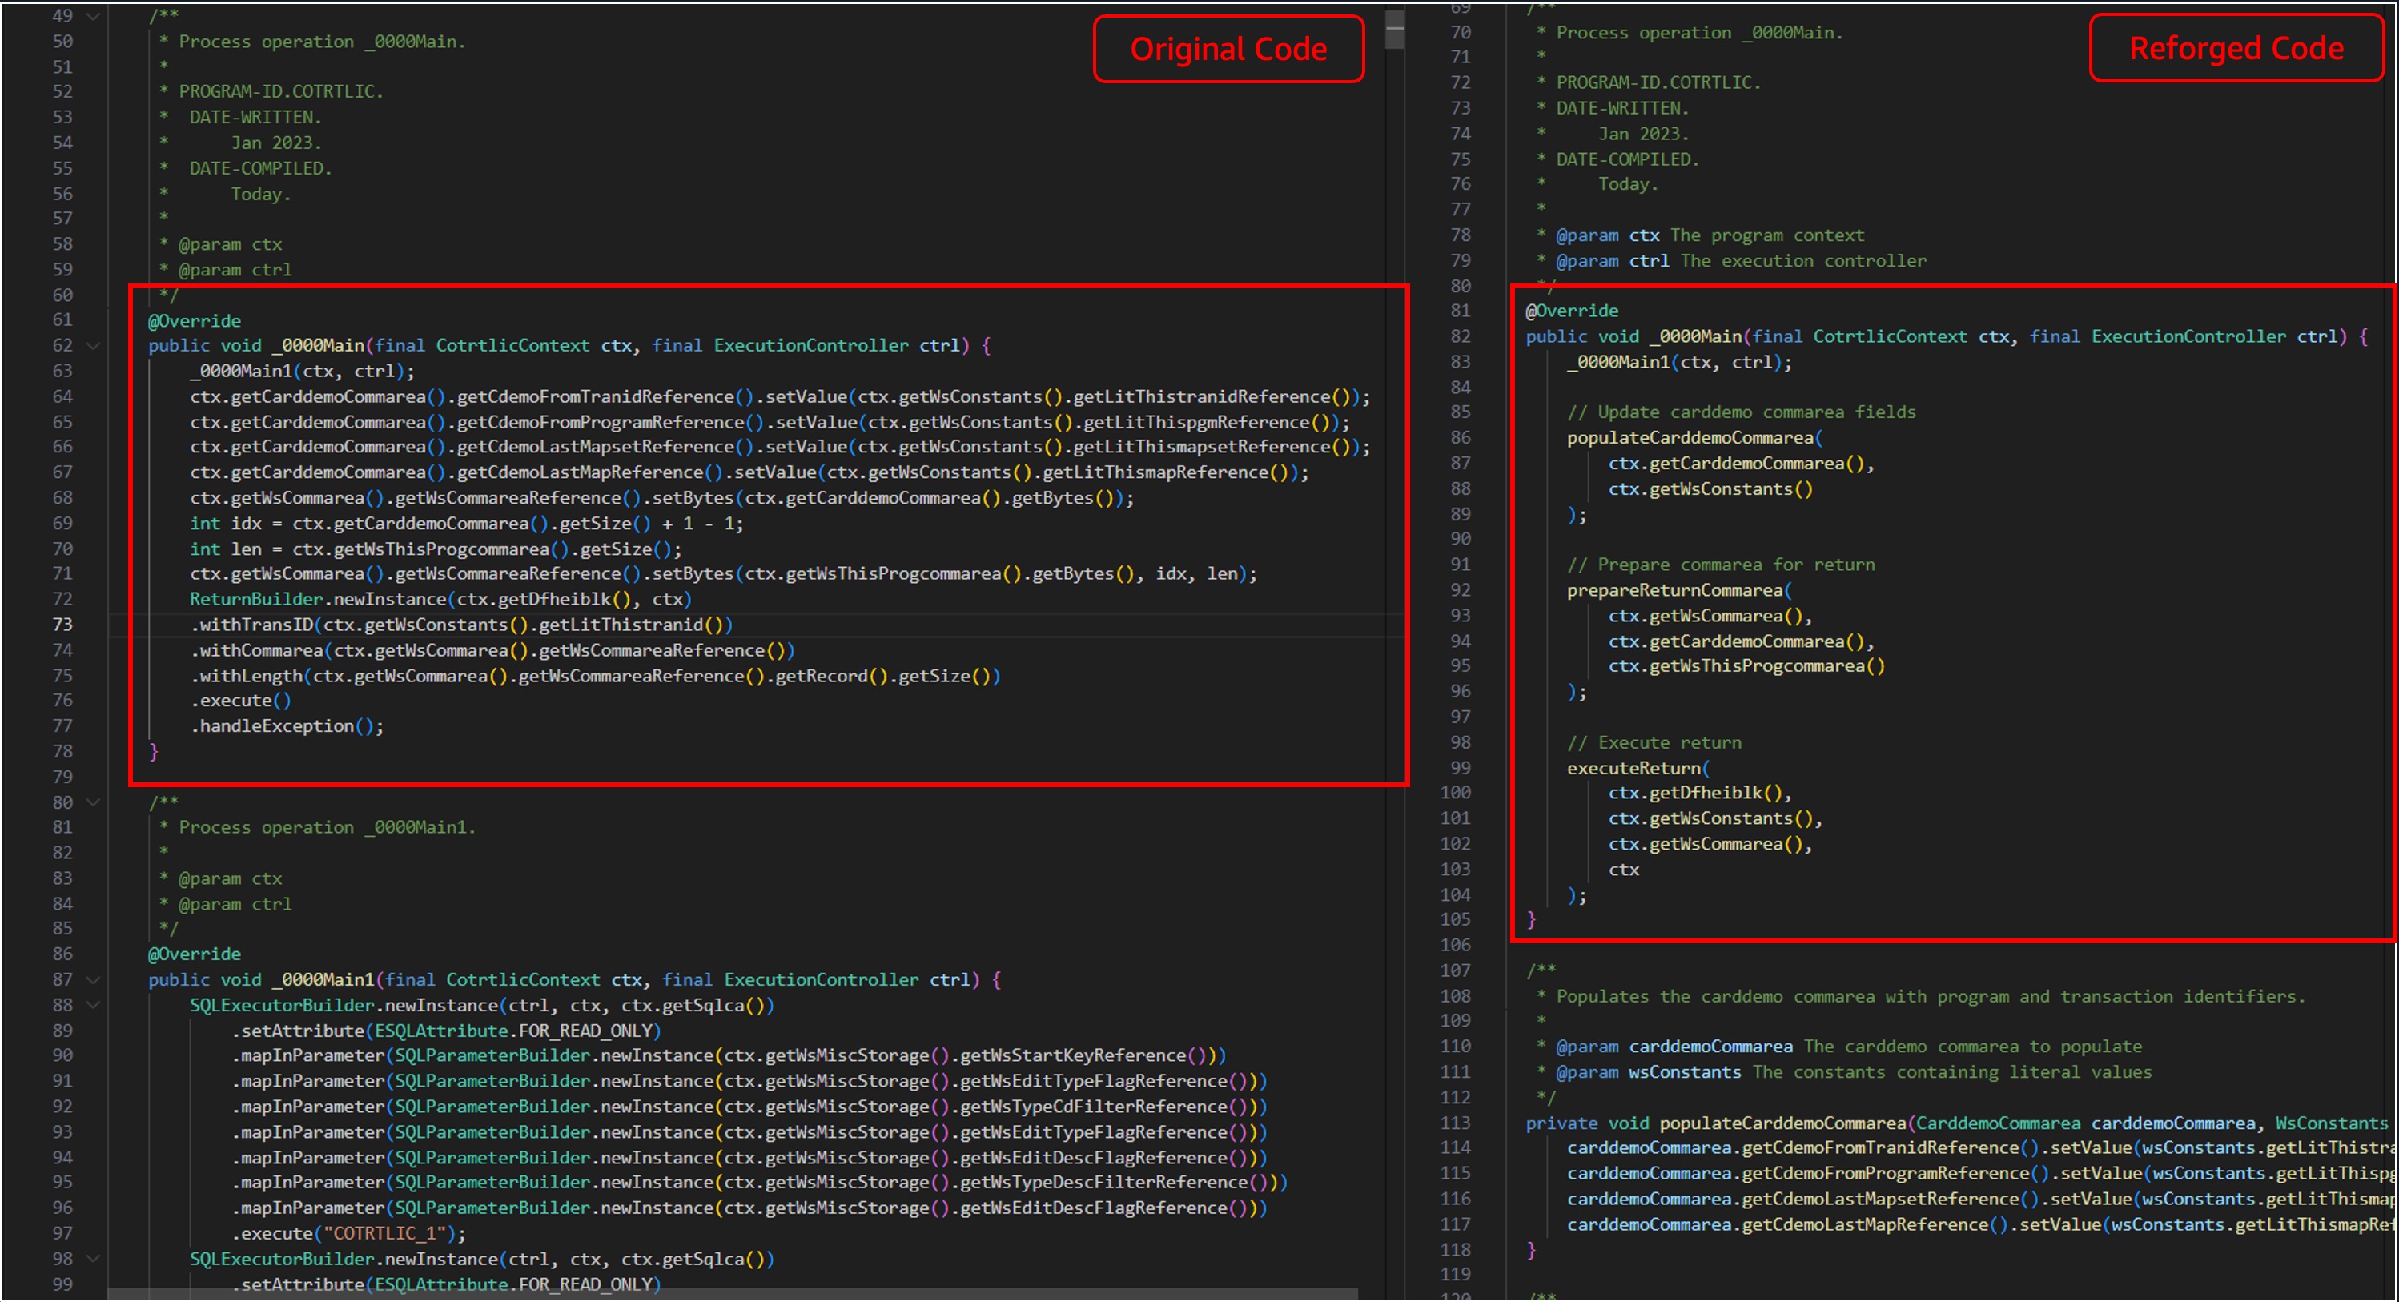Place cursor on the @Override annotation at line 61
The height and width of the screenshot is (1302, 2399).
(194, 319)
